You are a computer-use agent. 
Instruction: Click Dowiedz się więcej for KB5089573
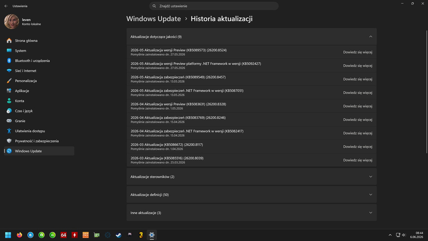tap(357, 52)
